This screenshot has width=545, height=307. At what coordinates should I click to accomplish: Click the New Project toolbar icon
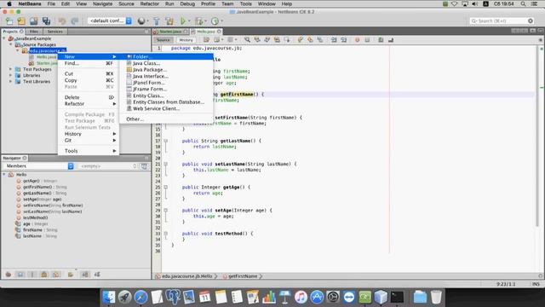coord(21,21)
